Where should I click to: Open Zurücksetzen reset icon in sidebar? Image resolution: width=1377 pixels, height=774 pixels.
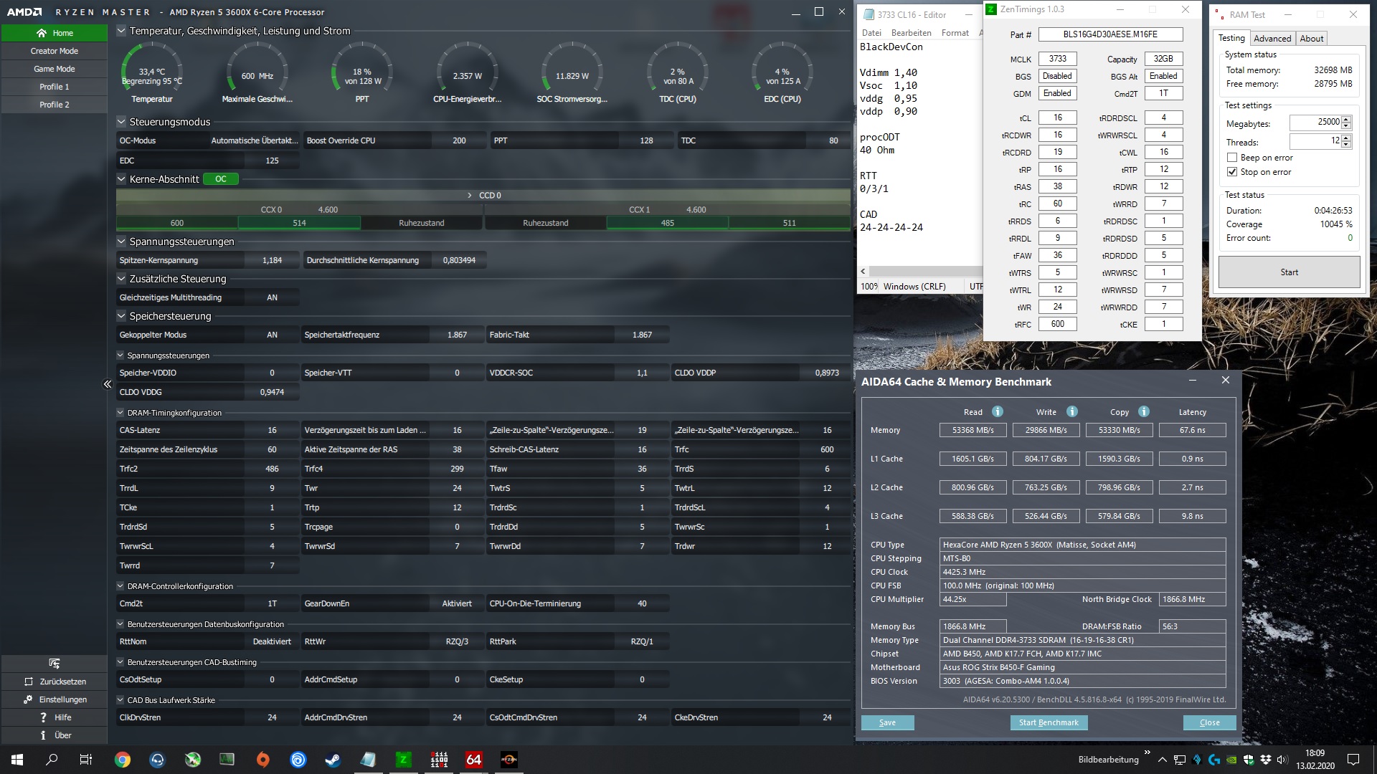(x=29, y=682)
